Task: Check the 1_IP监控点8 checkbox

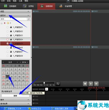Action: tap(8, 56)
